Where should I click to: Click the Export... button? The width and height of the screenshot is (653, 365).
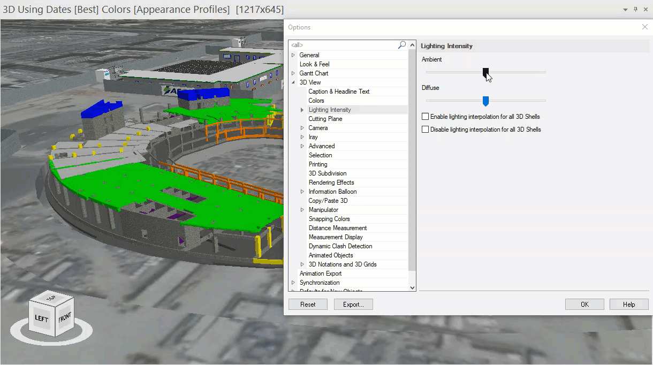pos(353,305)
